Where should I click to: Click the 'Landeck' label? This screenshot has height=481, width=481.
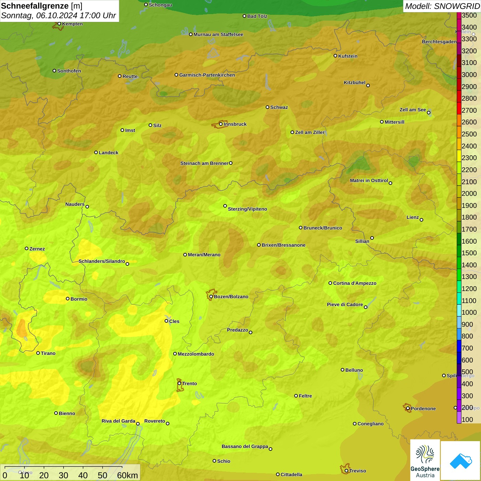point(109,153)
